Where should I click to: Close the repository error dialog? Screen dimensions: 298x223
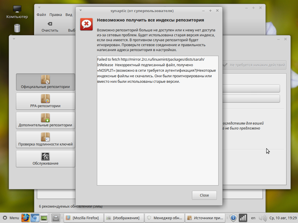204,195
